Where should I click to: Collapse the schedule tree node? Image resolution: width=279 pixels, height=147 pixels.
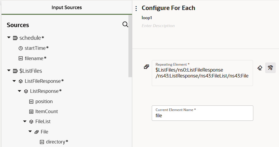click(x=9, y=38)
